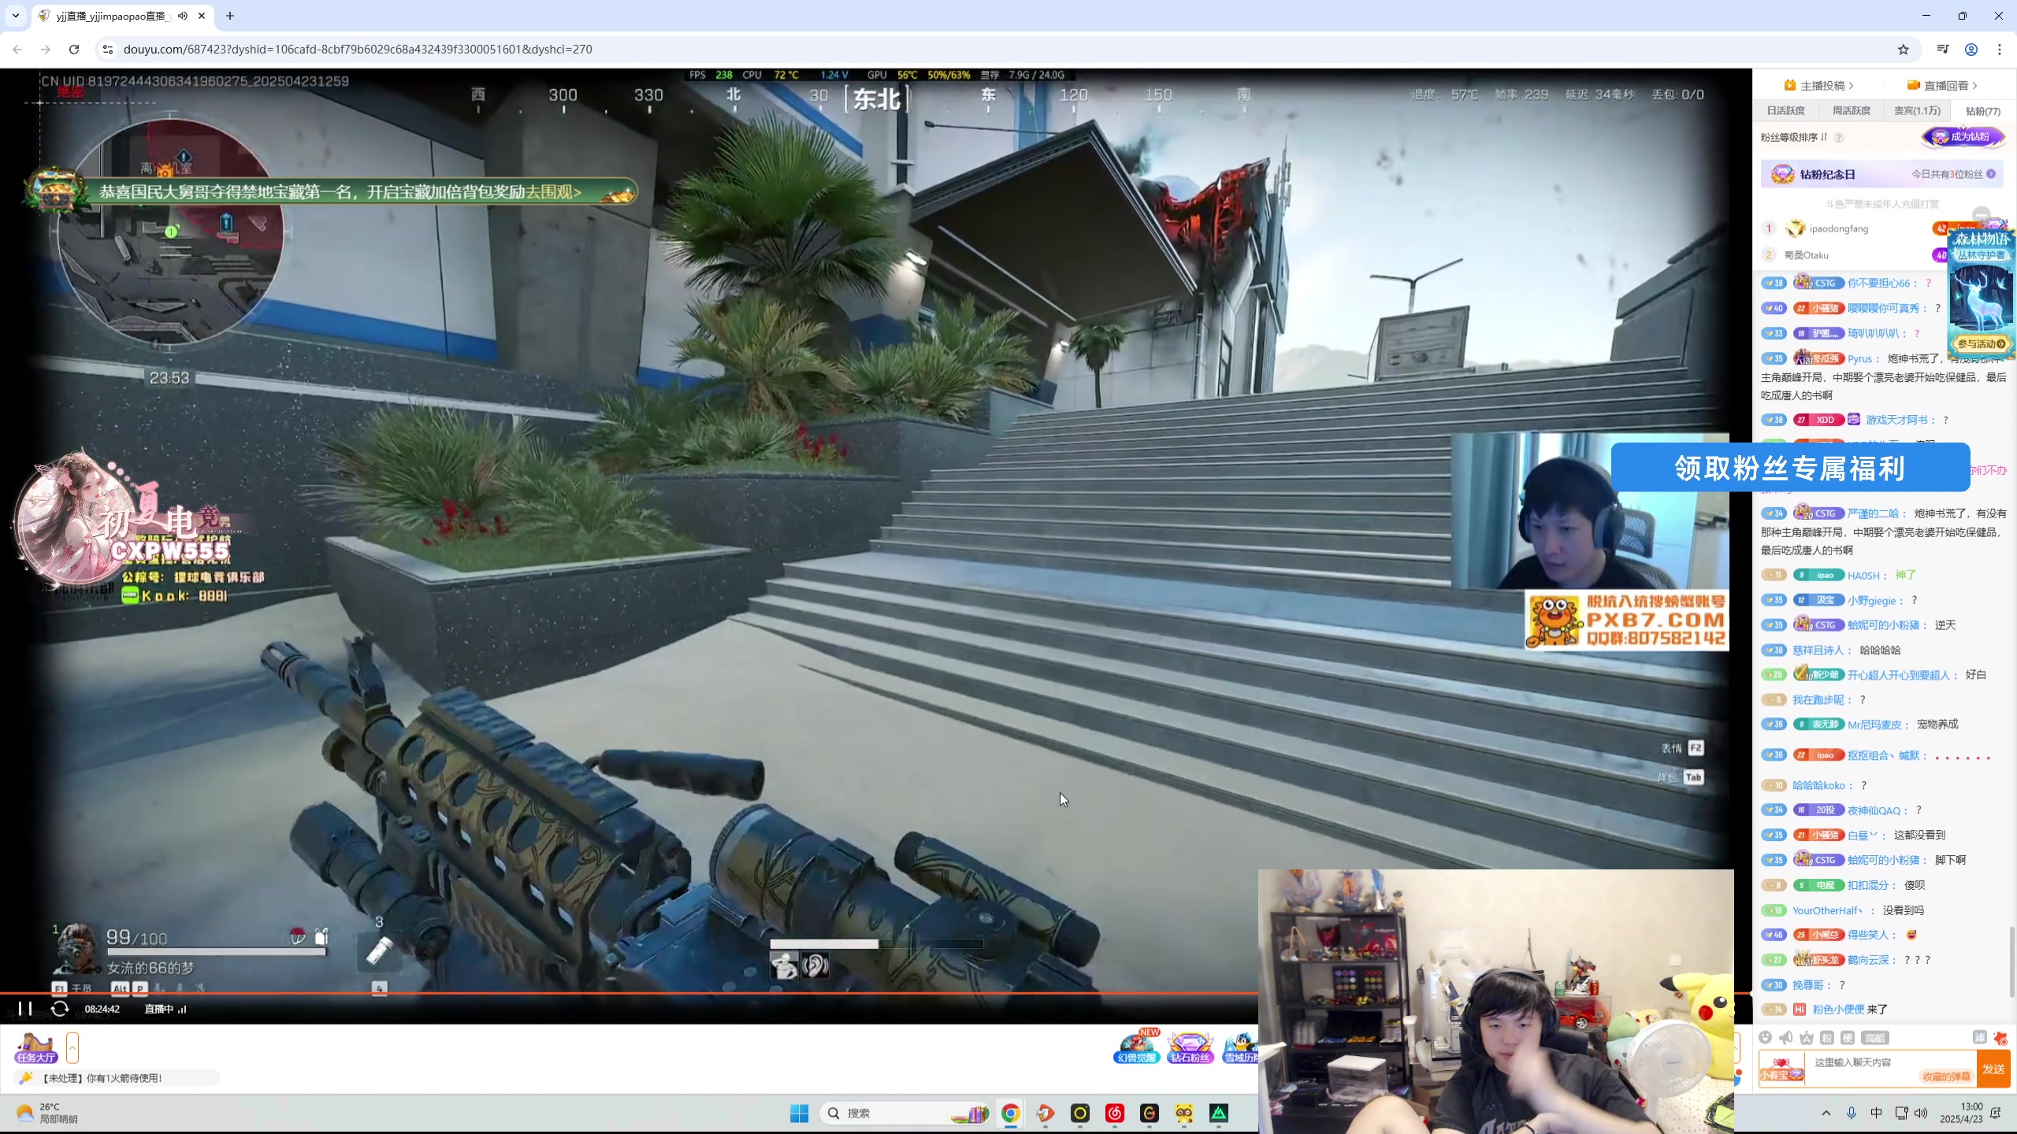2017x1134 pixels.
Task: Toggle 粉丝等级排序 sort order
Action: click(1793, 137)
